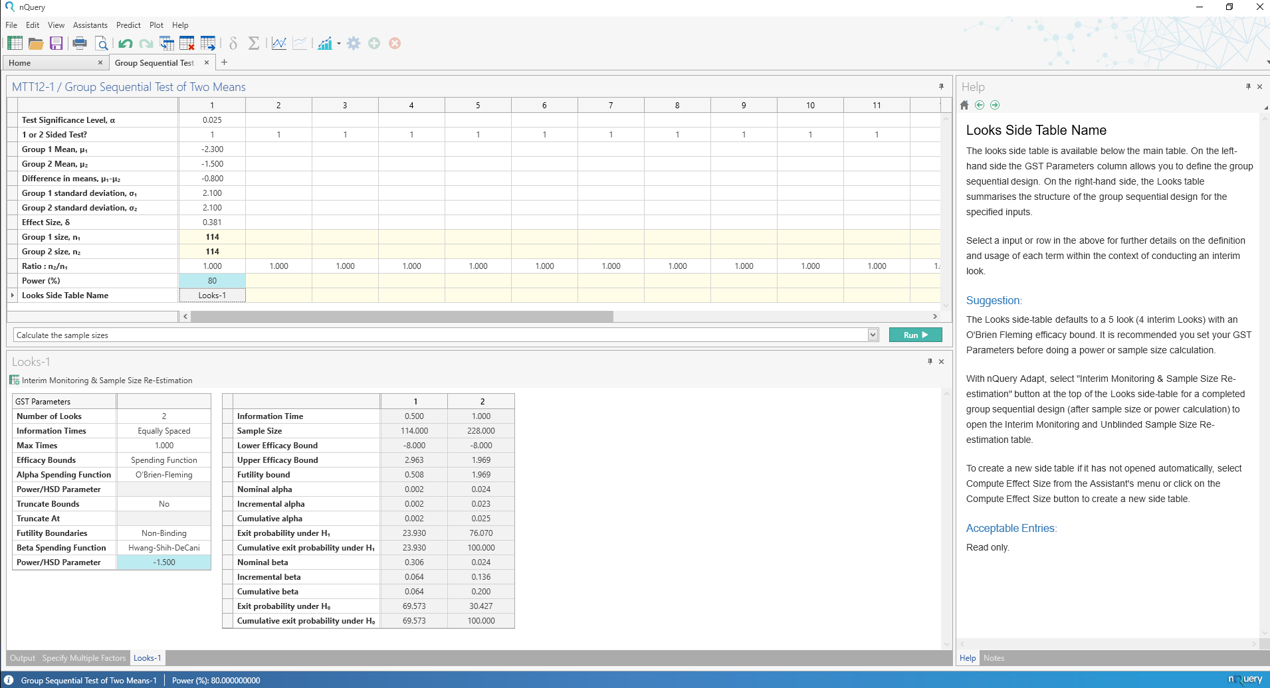This screenshot has width=1270, height=688.
Task: Expand the Looks Side Table Name row arrow
Action: click(x=13, y=296)
